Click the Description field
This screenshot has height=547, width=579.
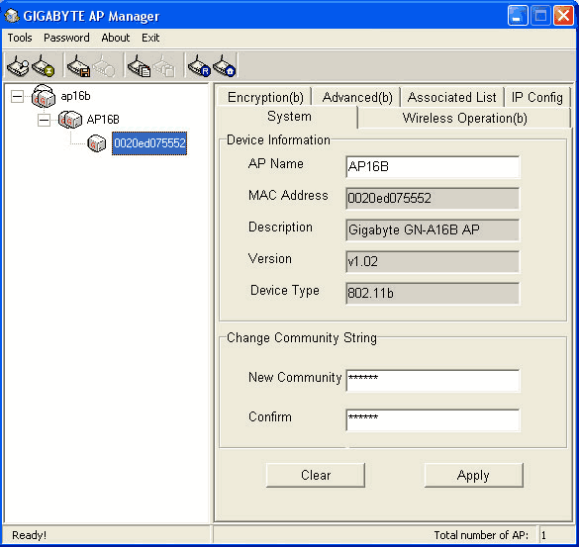click(x=433, y=230)
